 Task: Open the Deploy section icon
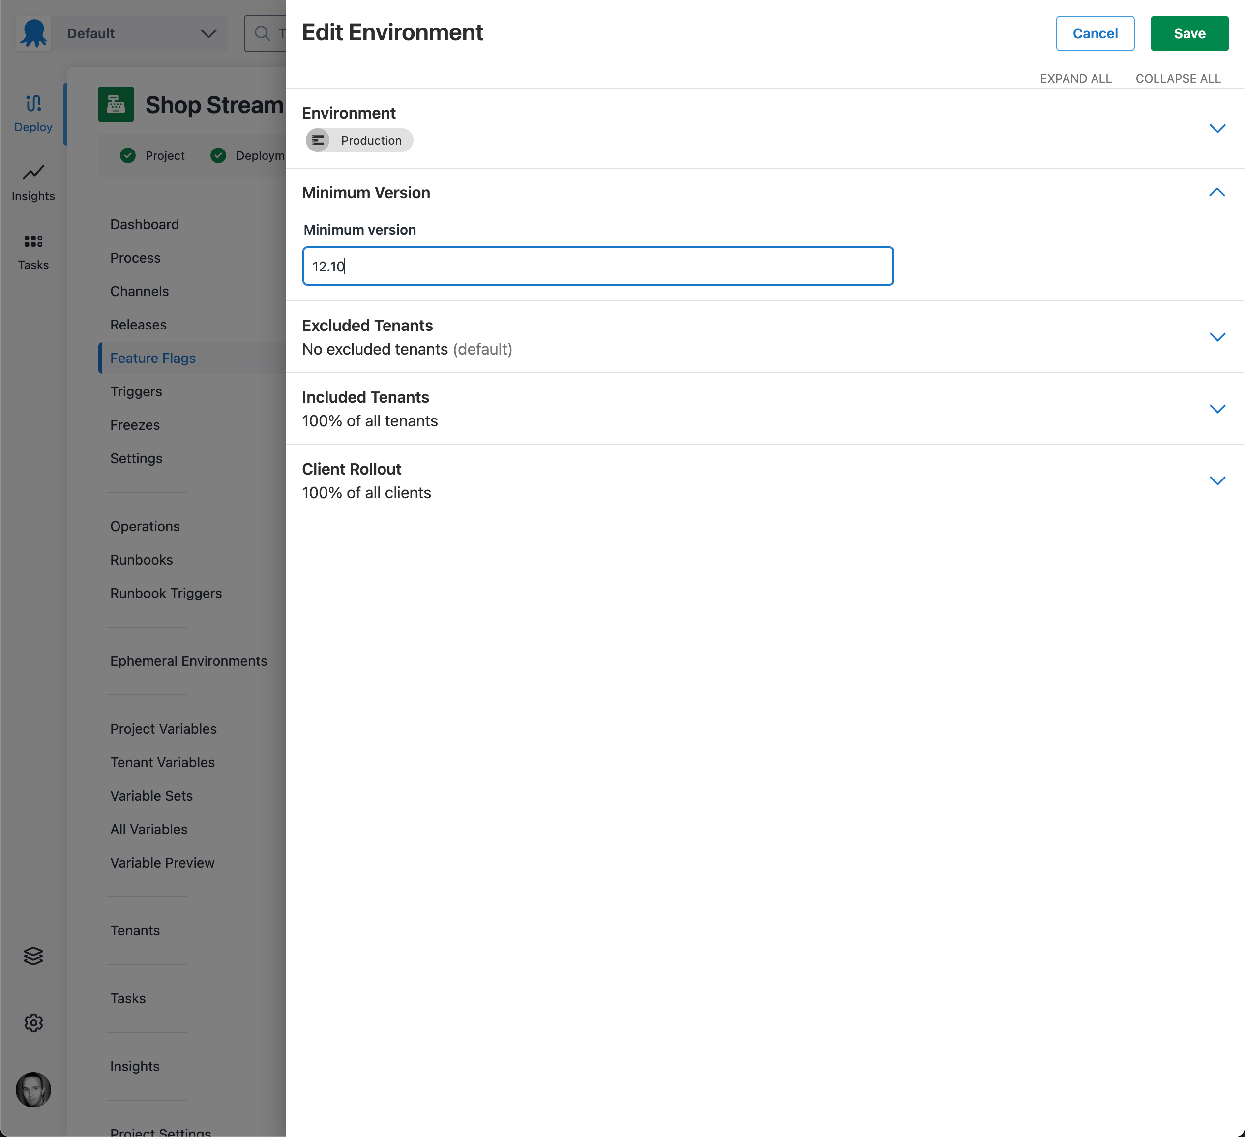[33, 103]
